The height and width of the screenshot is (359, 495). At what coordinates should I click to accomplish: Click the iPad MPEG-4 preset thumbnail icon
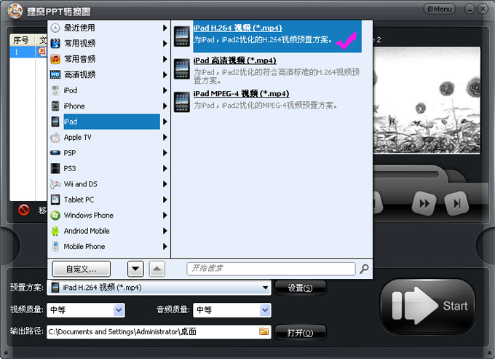tap(182, 102)
